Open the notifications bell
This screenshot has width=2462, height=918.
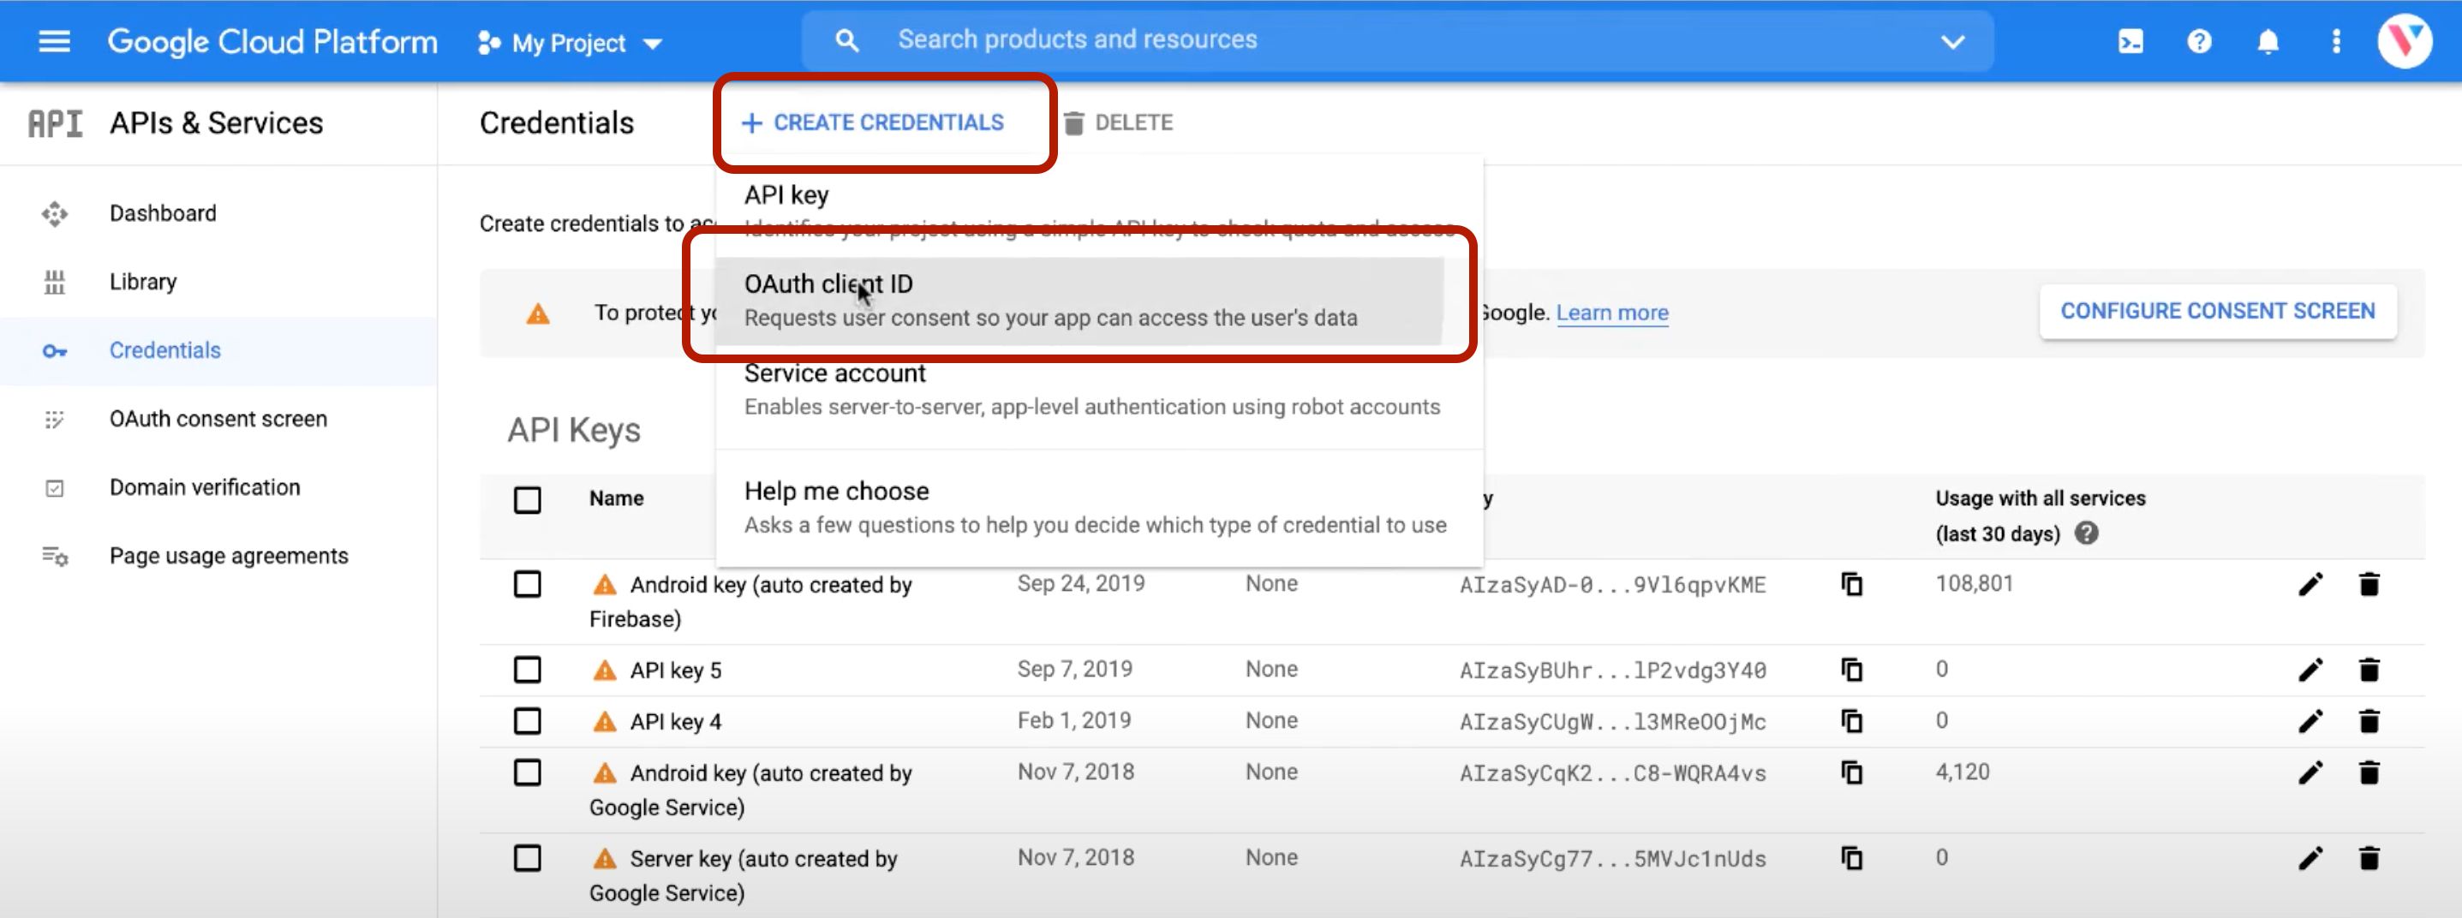coord(2268,41)
